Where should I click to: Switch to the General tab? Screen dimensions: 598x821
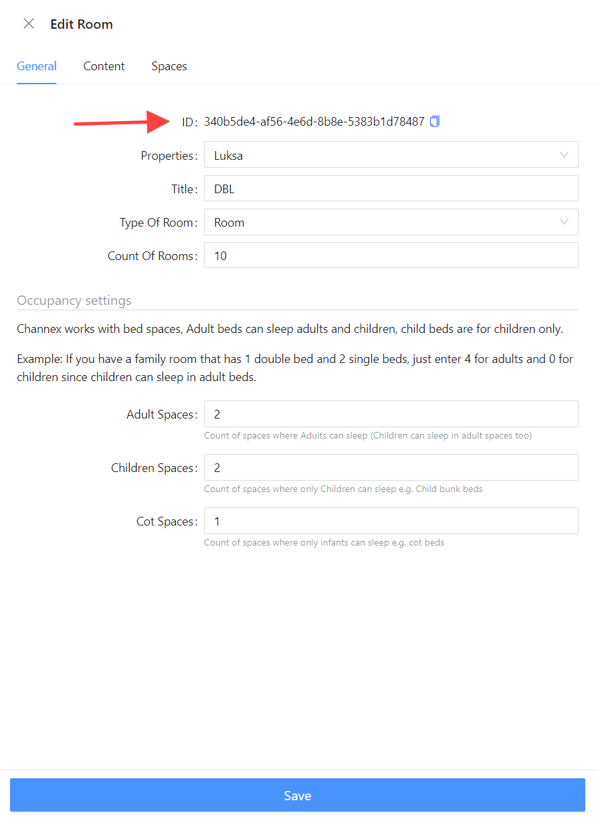37,66
